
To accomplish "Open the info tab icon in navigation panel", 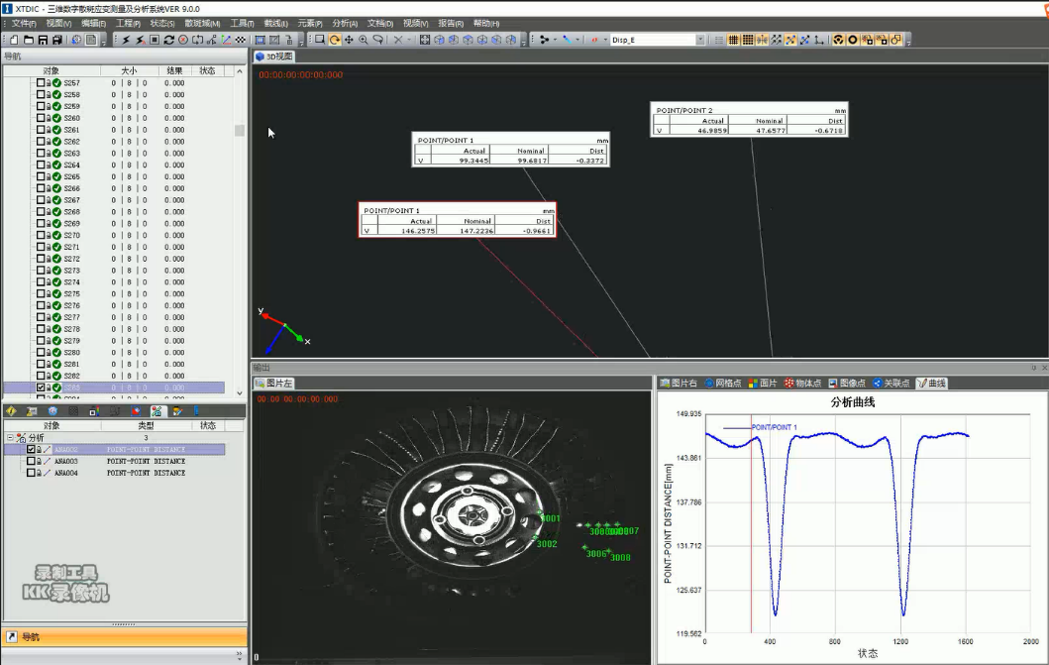I will point(11,411).
